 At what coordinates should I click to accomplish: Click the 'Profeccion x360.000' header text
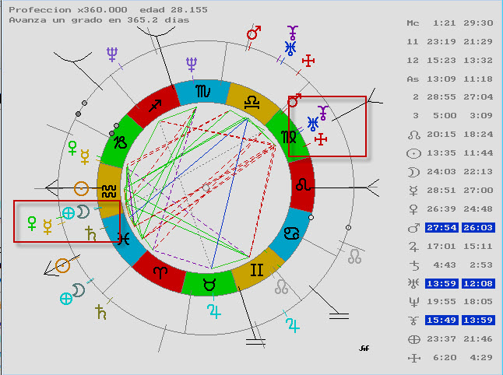click(x=57, y=10)
